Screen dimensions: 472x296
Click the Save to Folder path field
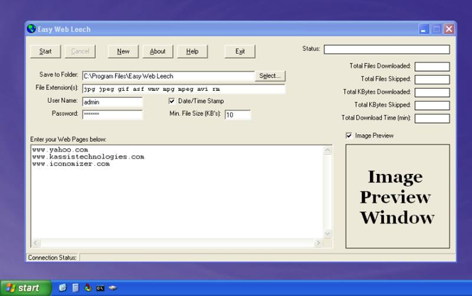point(168,76)
